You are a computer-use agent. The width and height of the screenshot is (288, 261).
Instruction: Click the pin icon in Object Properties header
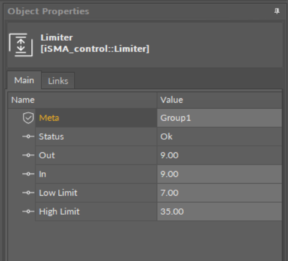click(x=277, y=11)
